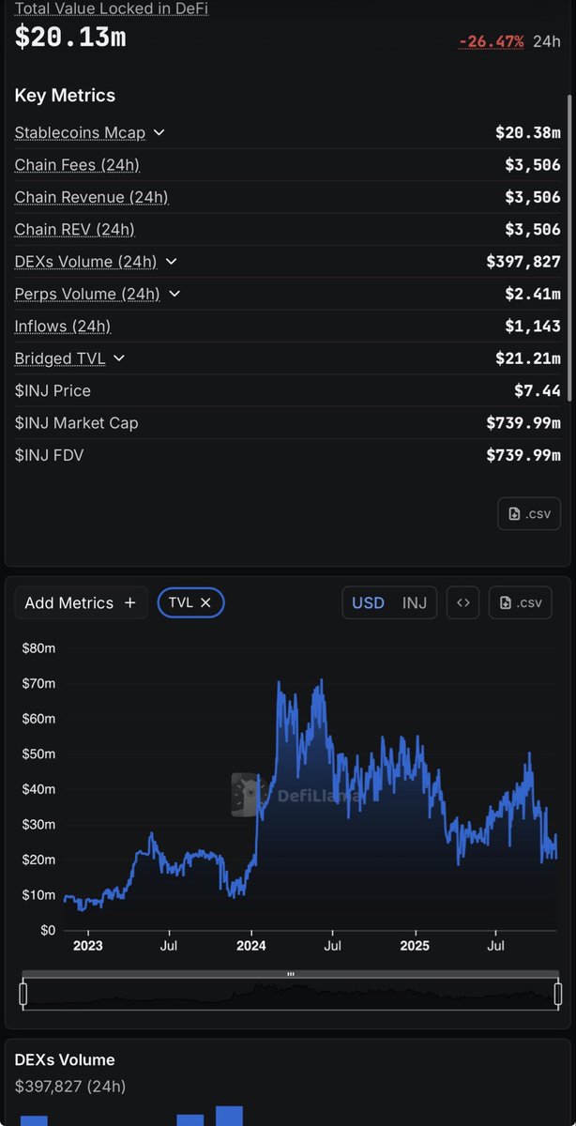Click the right handle of chart range slider
576x1126 pixels.
pos(558,993)
